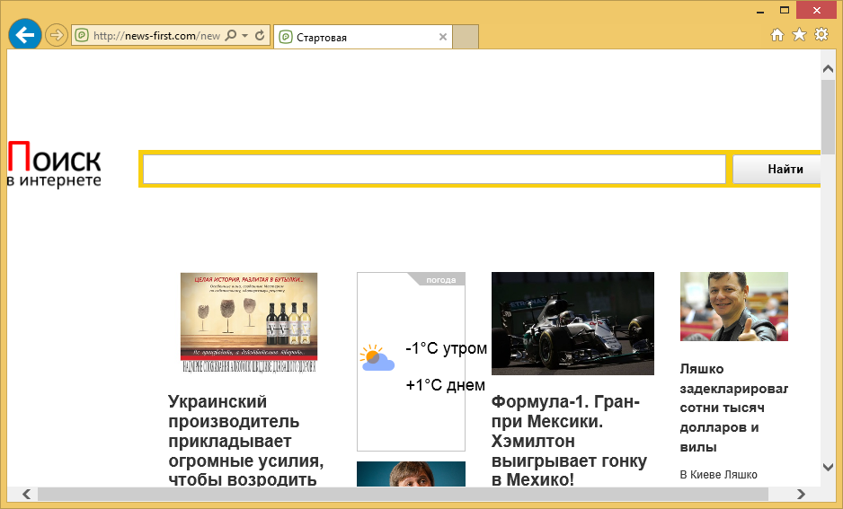
Task: Click the Forward navigation arrow
Action: (x=57, y=36)
